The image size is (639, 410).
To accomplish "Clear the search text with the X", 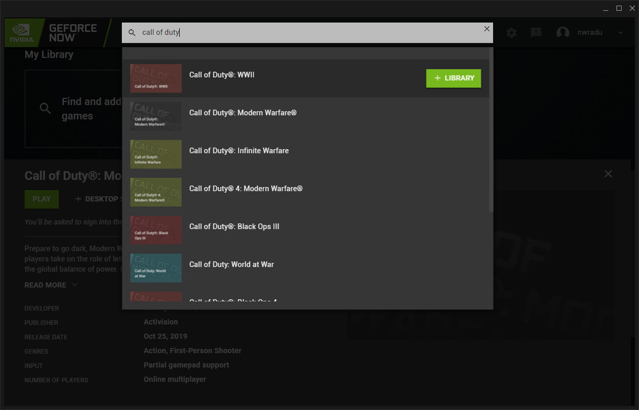I will click(x=487, y=29).
